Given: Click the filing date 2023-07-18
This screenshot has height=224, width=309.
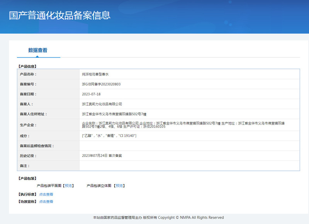Looking at the screenshot, I should click(91, 94).
